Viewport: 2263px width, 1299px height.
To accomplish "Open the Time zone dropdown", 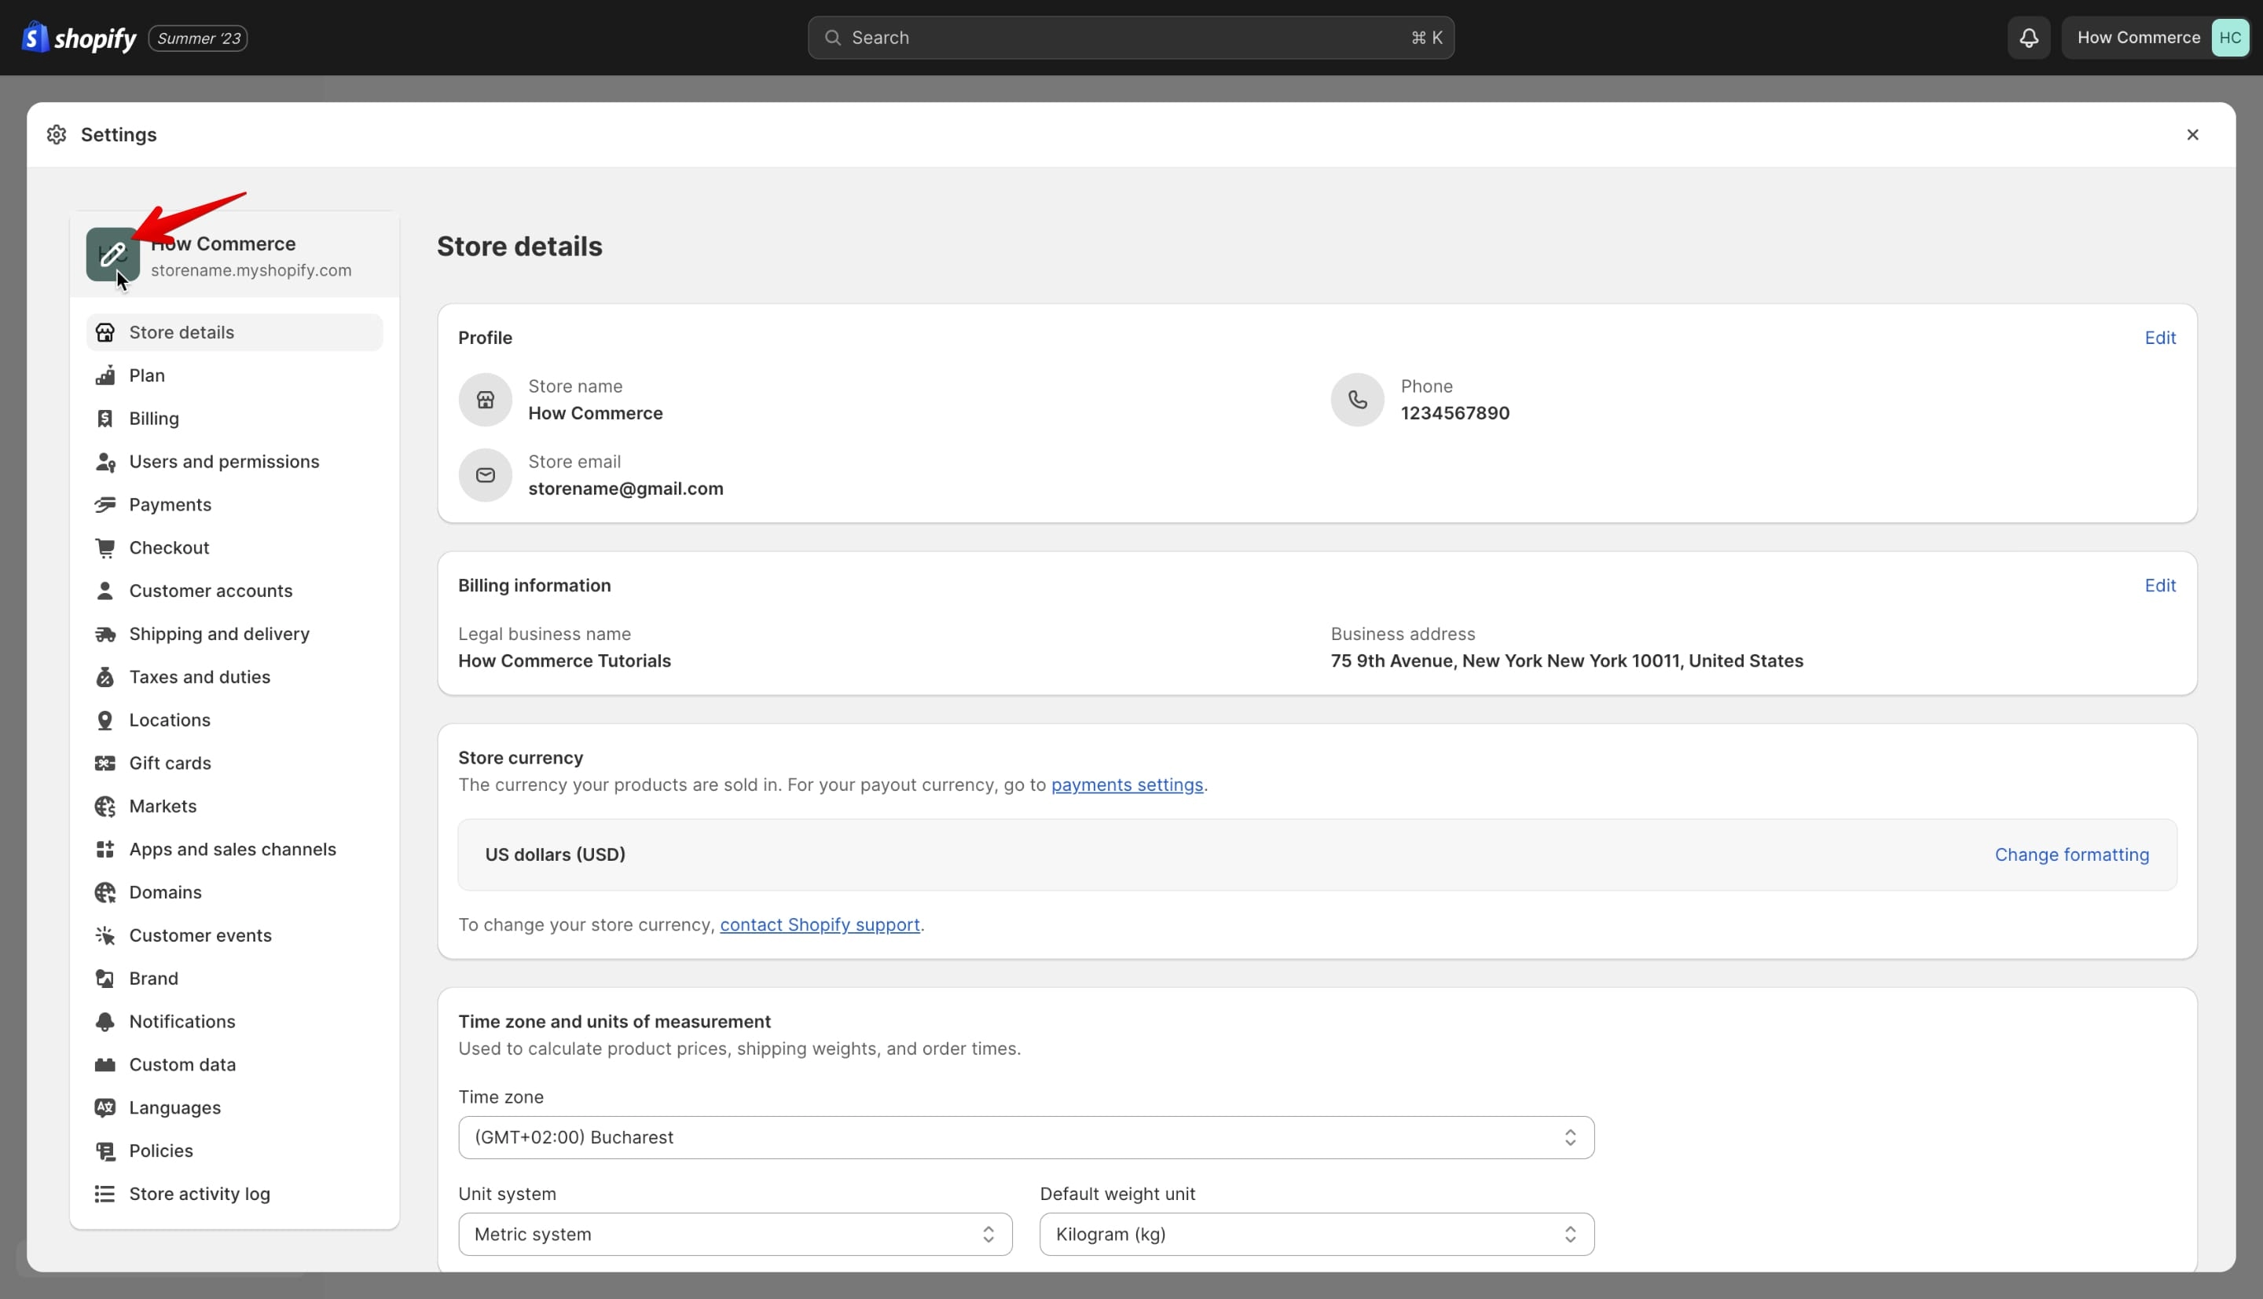I will click(1026, 1137).
